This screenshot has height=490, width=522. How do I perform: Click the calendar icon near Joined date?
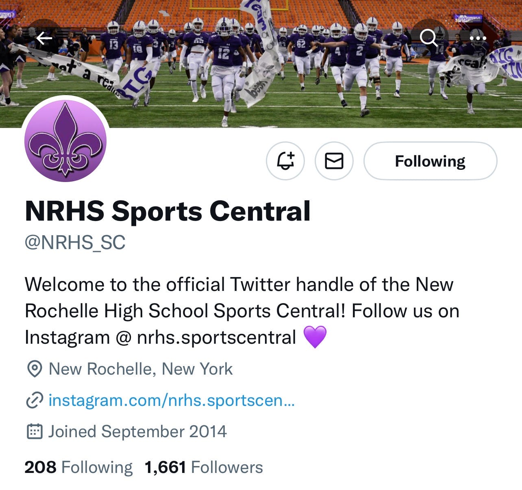(35, 431)
